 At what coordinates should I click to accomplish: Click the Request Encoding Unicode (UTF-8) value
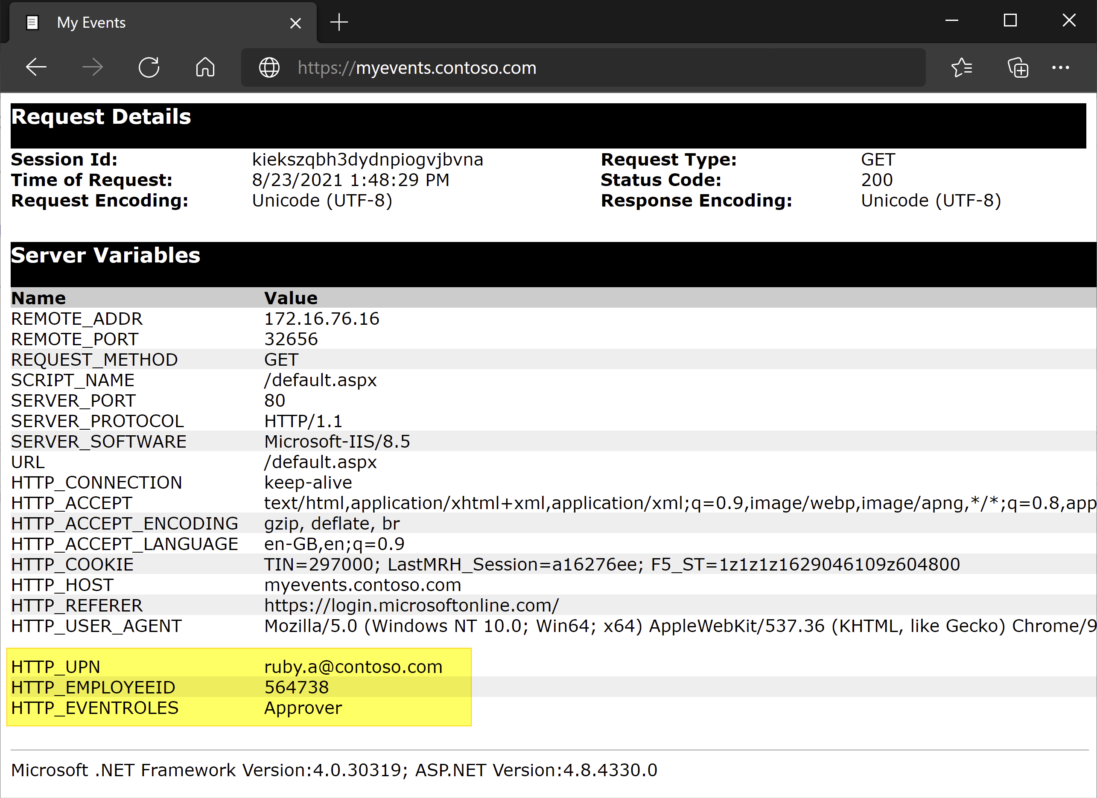322,201
